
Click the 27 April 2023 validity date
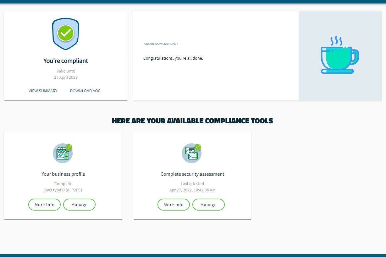coord(66,77)
